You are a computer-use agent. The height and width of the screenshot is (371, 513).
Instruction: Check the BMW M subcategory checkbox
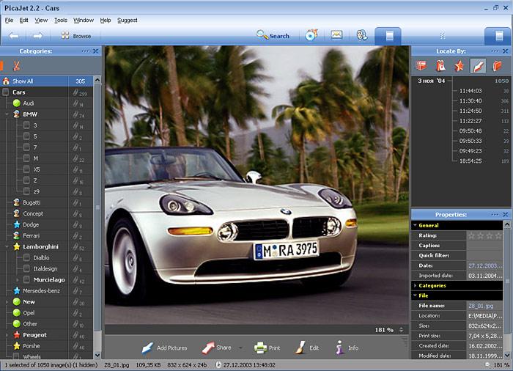click(26, 158)
